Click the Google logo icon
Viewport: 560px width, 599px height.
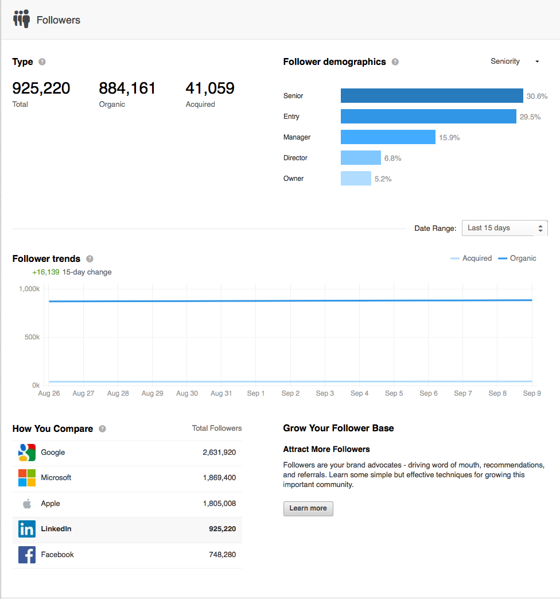coord(26,453)
